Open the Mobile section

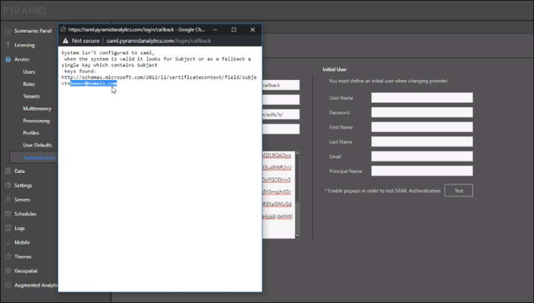click(22, 242)
